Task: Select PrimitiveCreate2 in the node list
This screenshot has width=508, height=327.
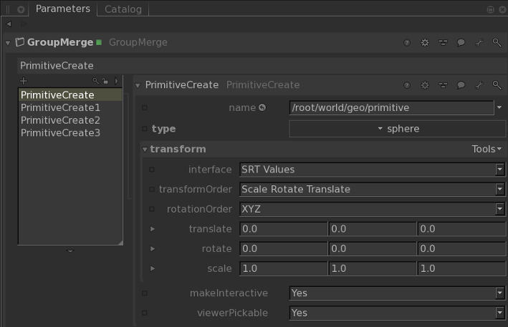Action: [x=60, y=120]
